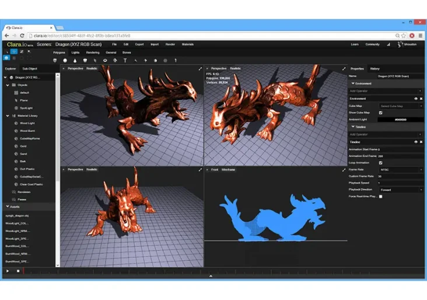Select the arrow selection tool
The image size is (427, 300).
point(7,51)
